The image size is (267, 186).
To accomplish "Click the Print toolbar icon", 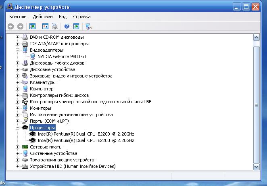I will 55,26.
